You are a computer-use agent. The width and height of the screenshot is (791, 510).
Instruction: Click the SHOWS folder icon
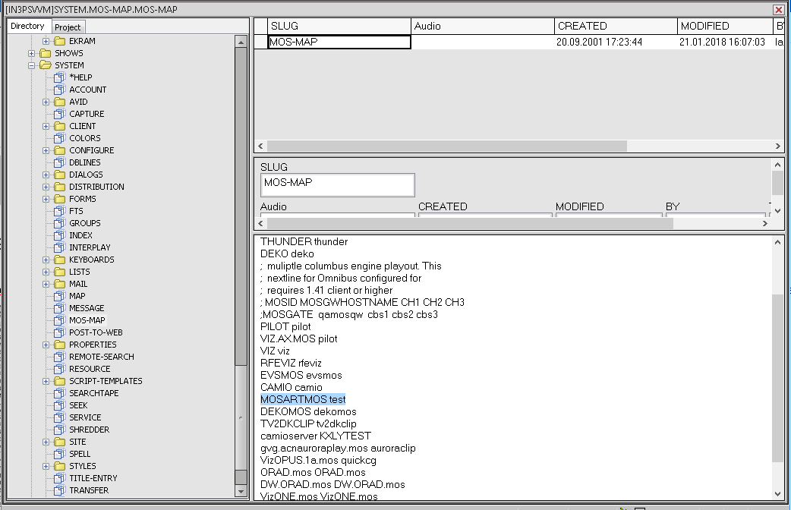coord(45,53)
